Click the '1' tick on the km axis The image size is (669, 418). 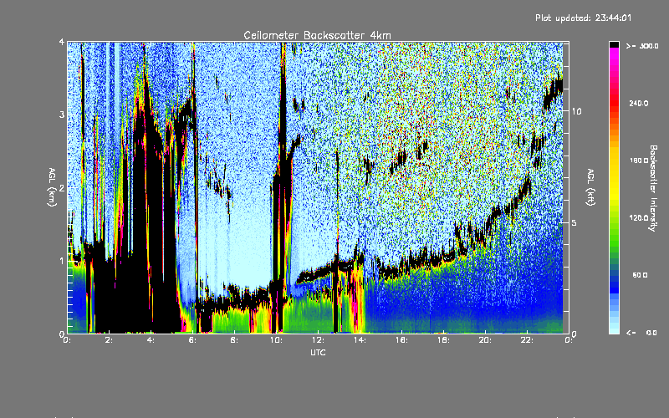[x=62, y=261]
